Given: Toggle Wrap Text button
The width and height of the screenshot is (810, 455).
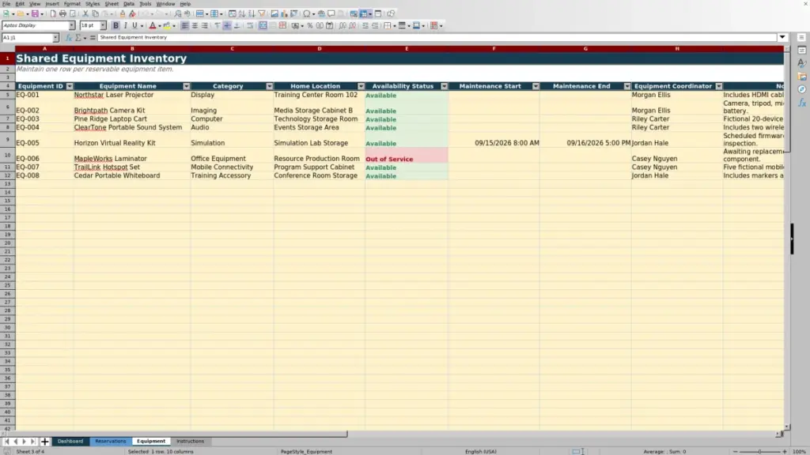Looking at the screenshot, I should [250, 26].
